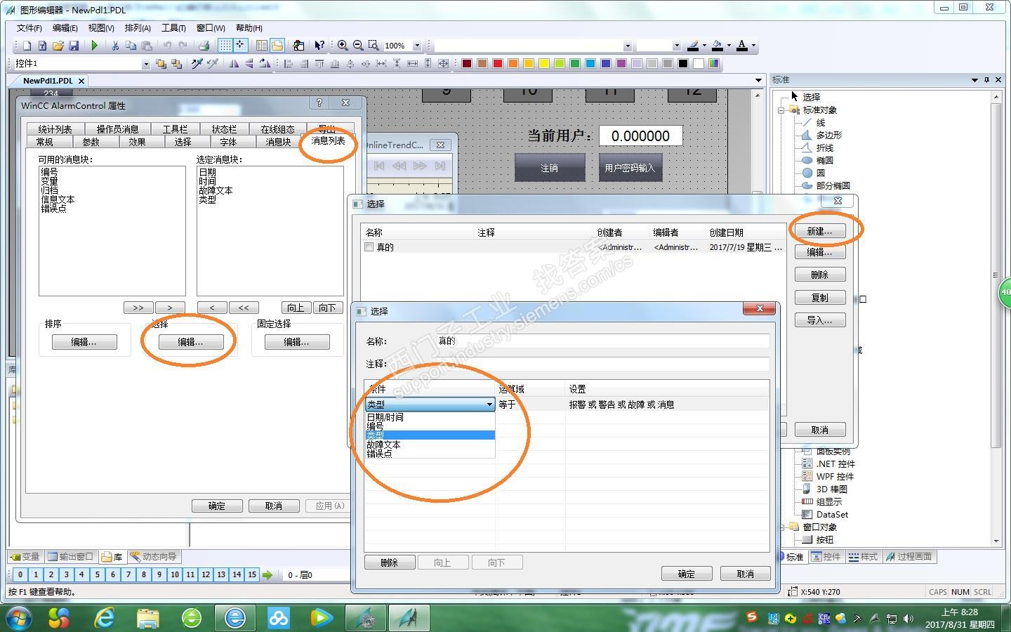This screenshot has width=1011, height=632.
Task: Start runtime with the green play icon
Action: pyautogui.click(x=95, y=46)
